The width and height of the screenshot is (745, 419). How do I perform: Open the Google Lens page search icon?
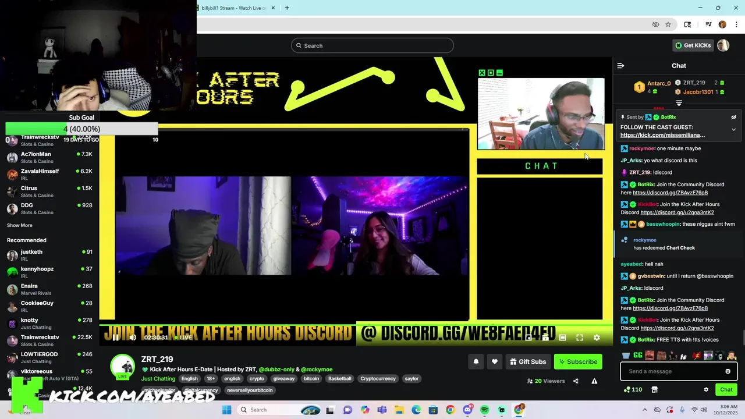coord(687,24)
